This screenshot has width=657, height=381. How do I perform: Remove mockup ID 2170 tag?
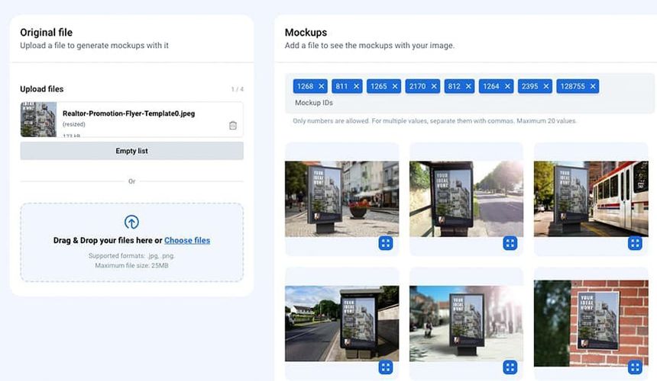pyautogui.click(x=434, y=86)
